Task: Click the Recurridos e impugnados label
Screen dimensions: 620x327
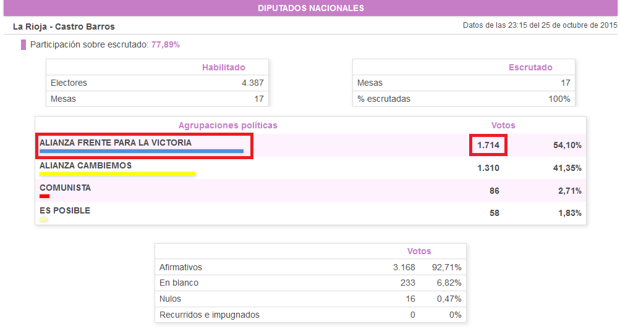Action: point(209,315)
